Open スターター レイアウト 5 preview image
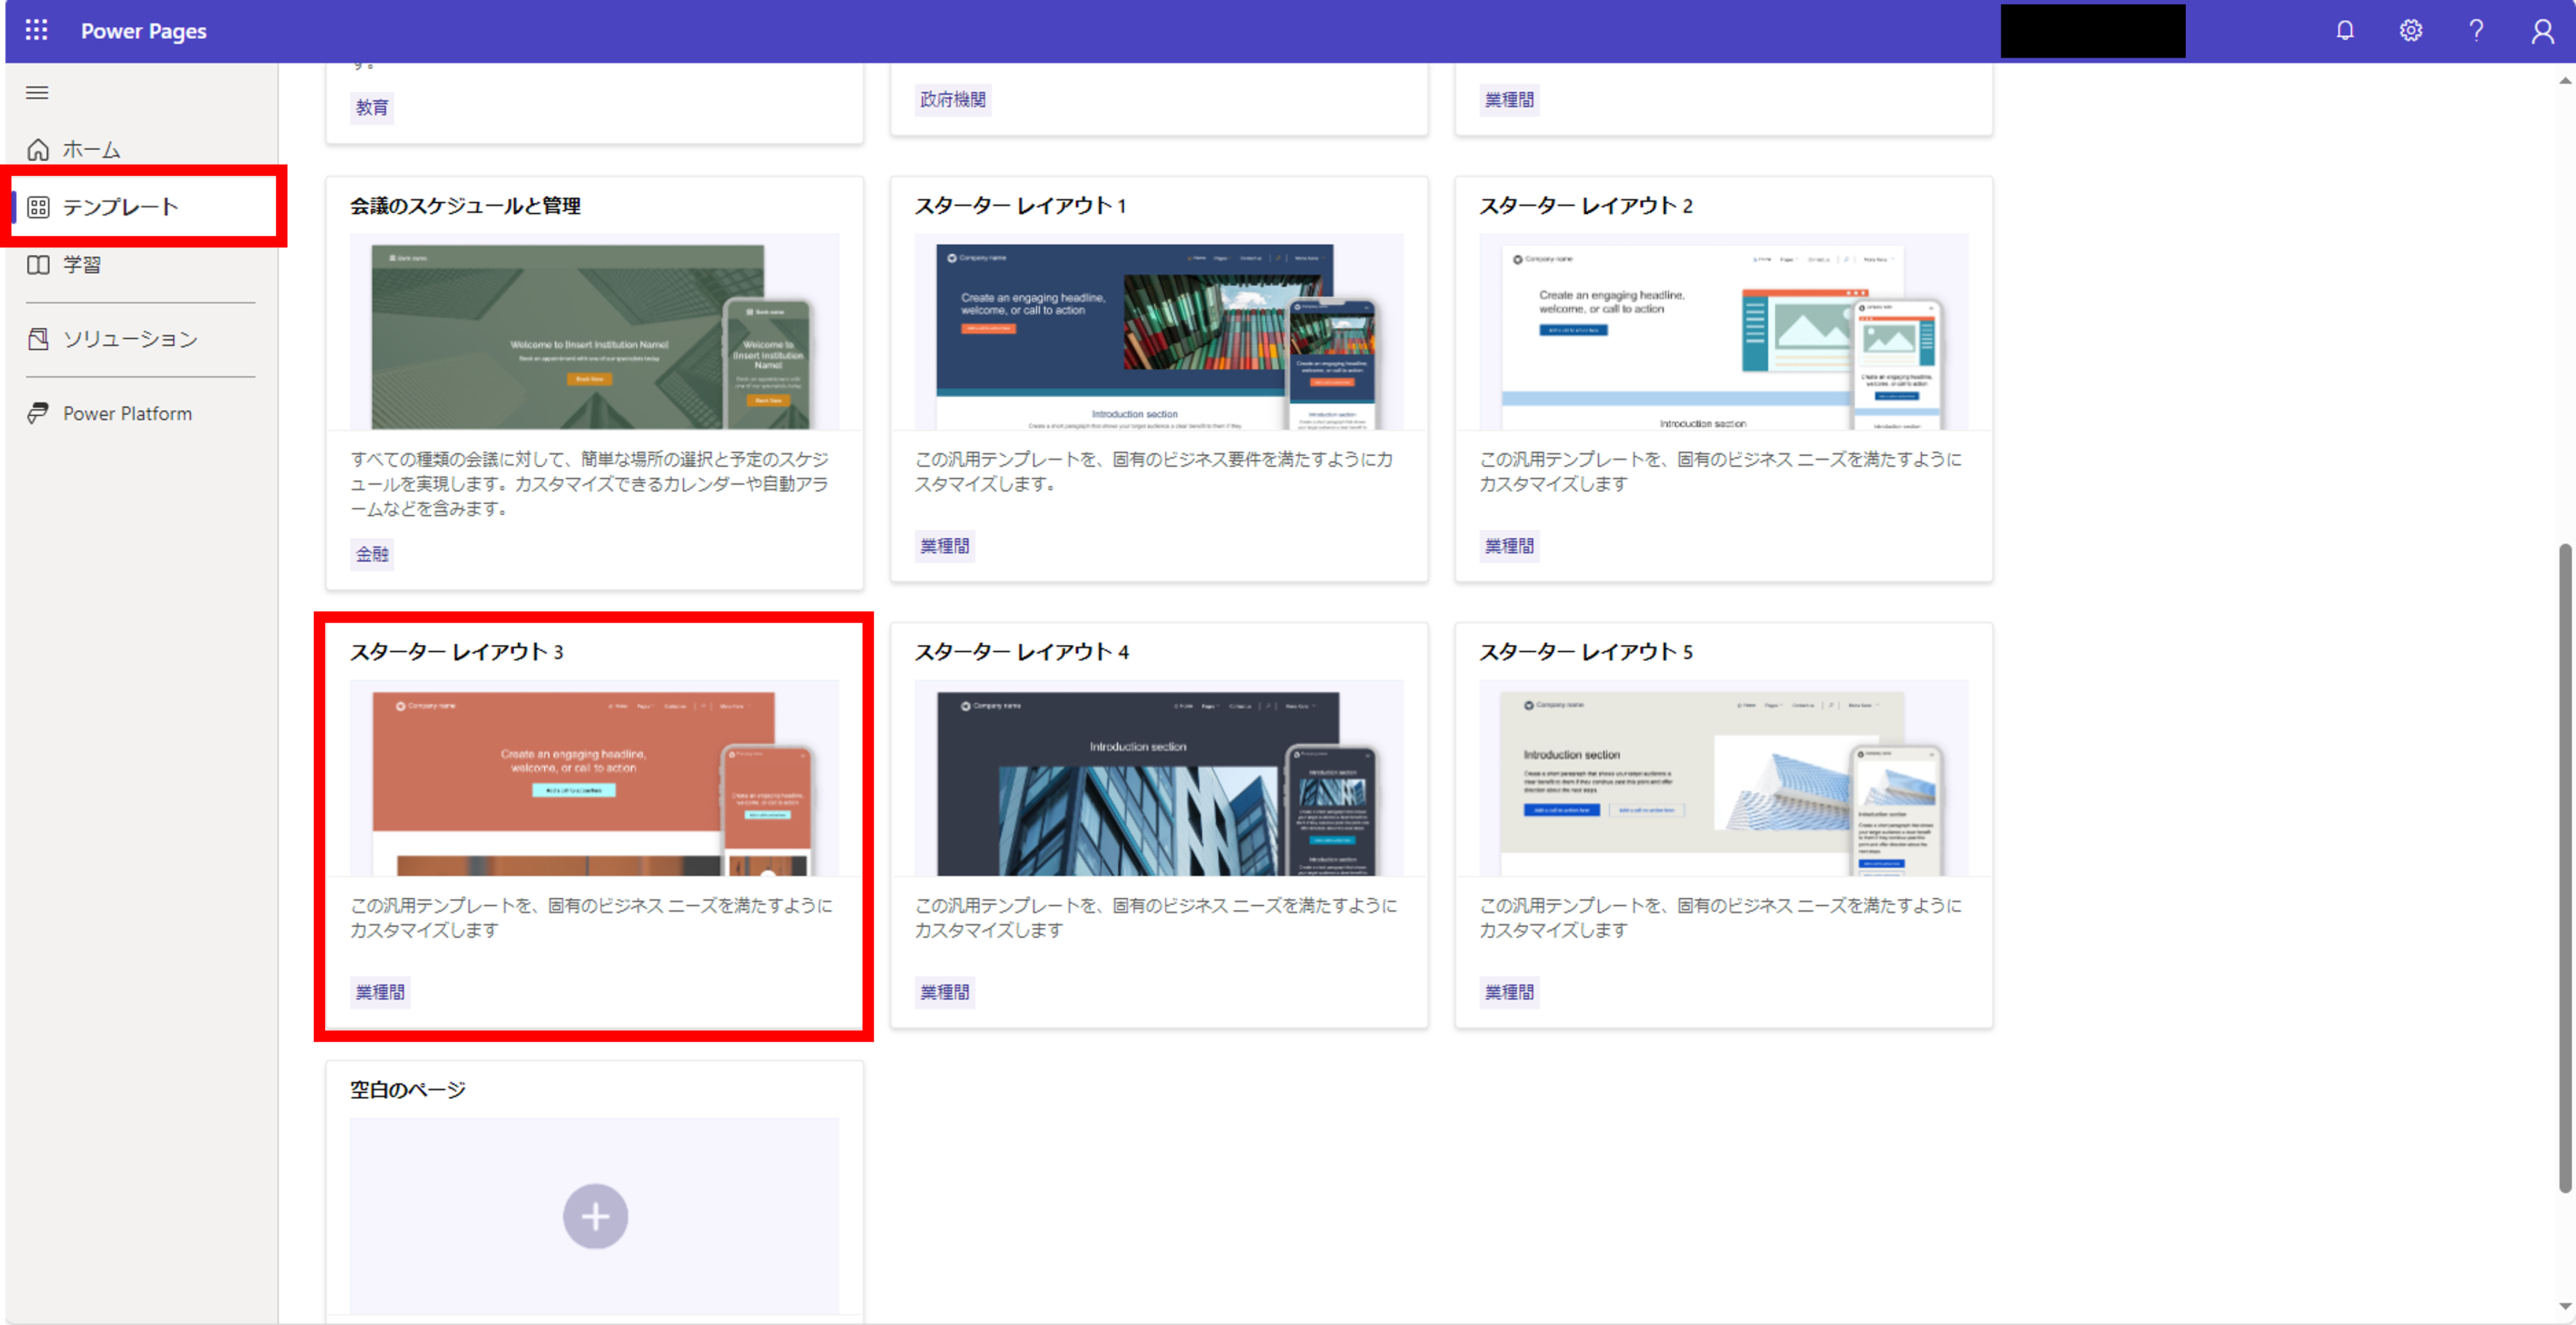Viewport: 2576px width, 1325px height. point(1724,778)
